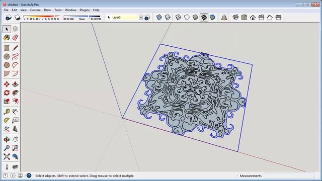The image size is (322, 181).
Task: Choose the Zoom magnifier tool
Action: tap(7, 148)
